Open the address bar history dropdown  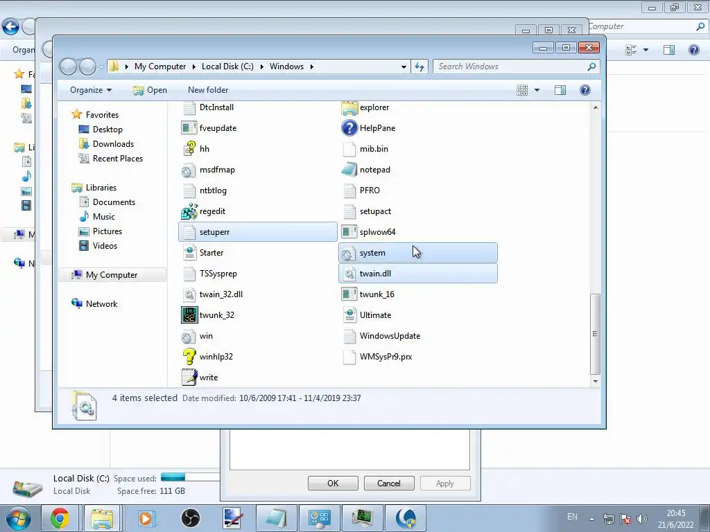(404, 67)
